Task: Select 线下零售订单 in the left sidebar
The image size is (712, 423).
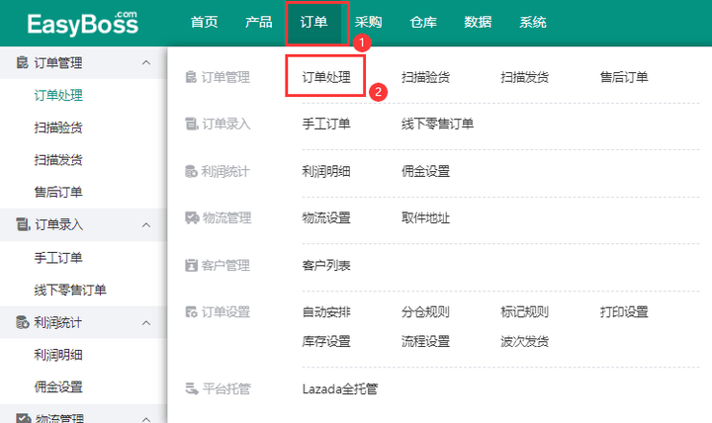Action: coord(70,290)
